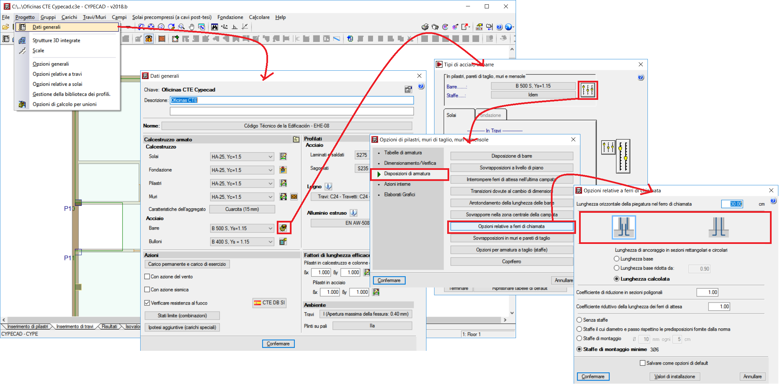The width and height of the screenshot is (779, 384).
Task: Click Ipotesi aggiuntive (carichi speciali) button
Action: 182,327
